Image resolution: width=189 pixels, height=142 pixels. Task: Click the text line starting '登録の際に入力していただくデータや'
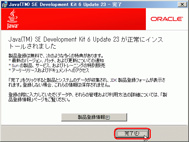pyautogui.click(x=88, y=95)
